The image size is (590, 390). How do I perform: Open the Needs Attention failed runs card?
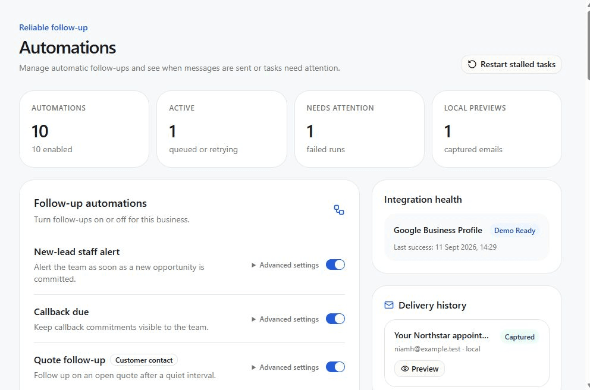pyautogui.click(x=359, y=129)
